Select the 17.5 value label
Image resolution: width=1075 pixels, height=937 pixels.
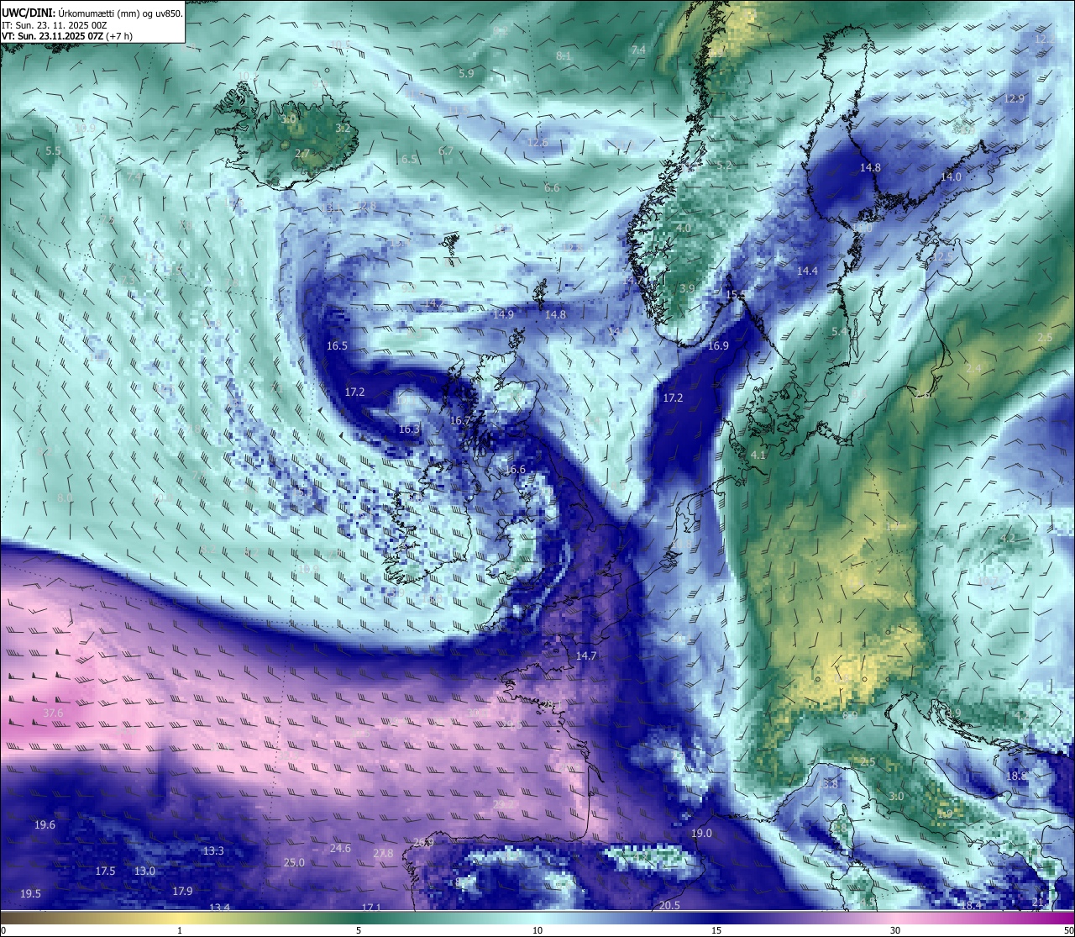tap(105, 871)
